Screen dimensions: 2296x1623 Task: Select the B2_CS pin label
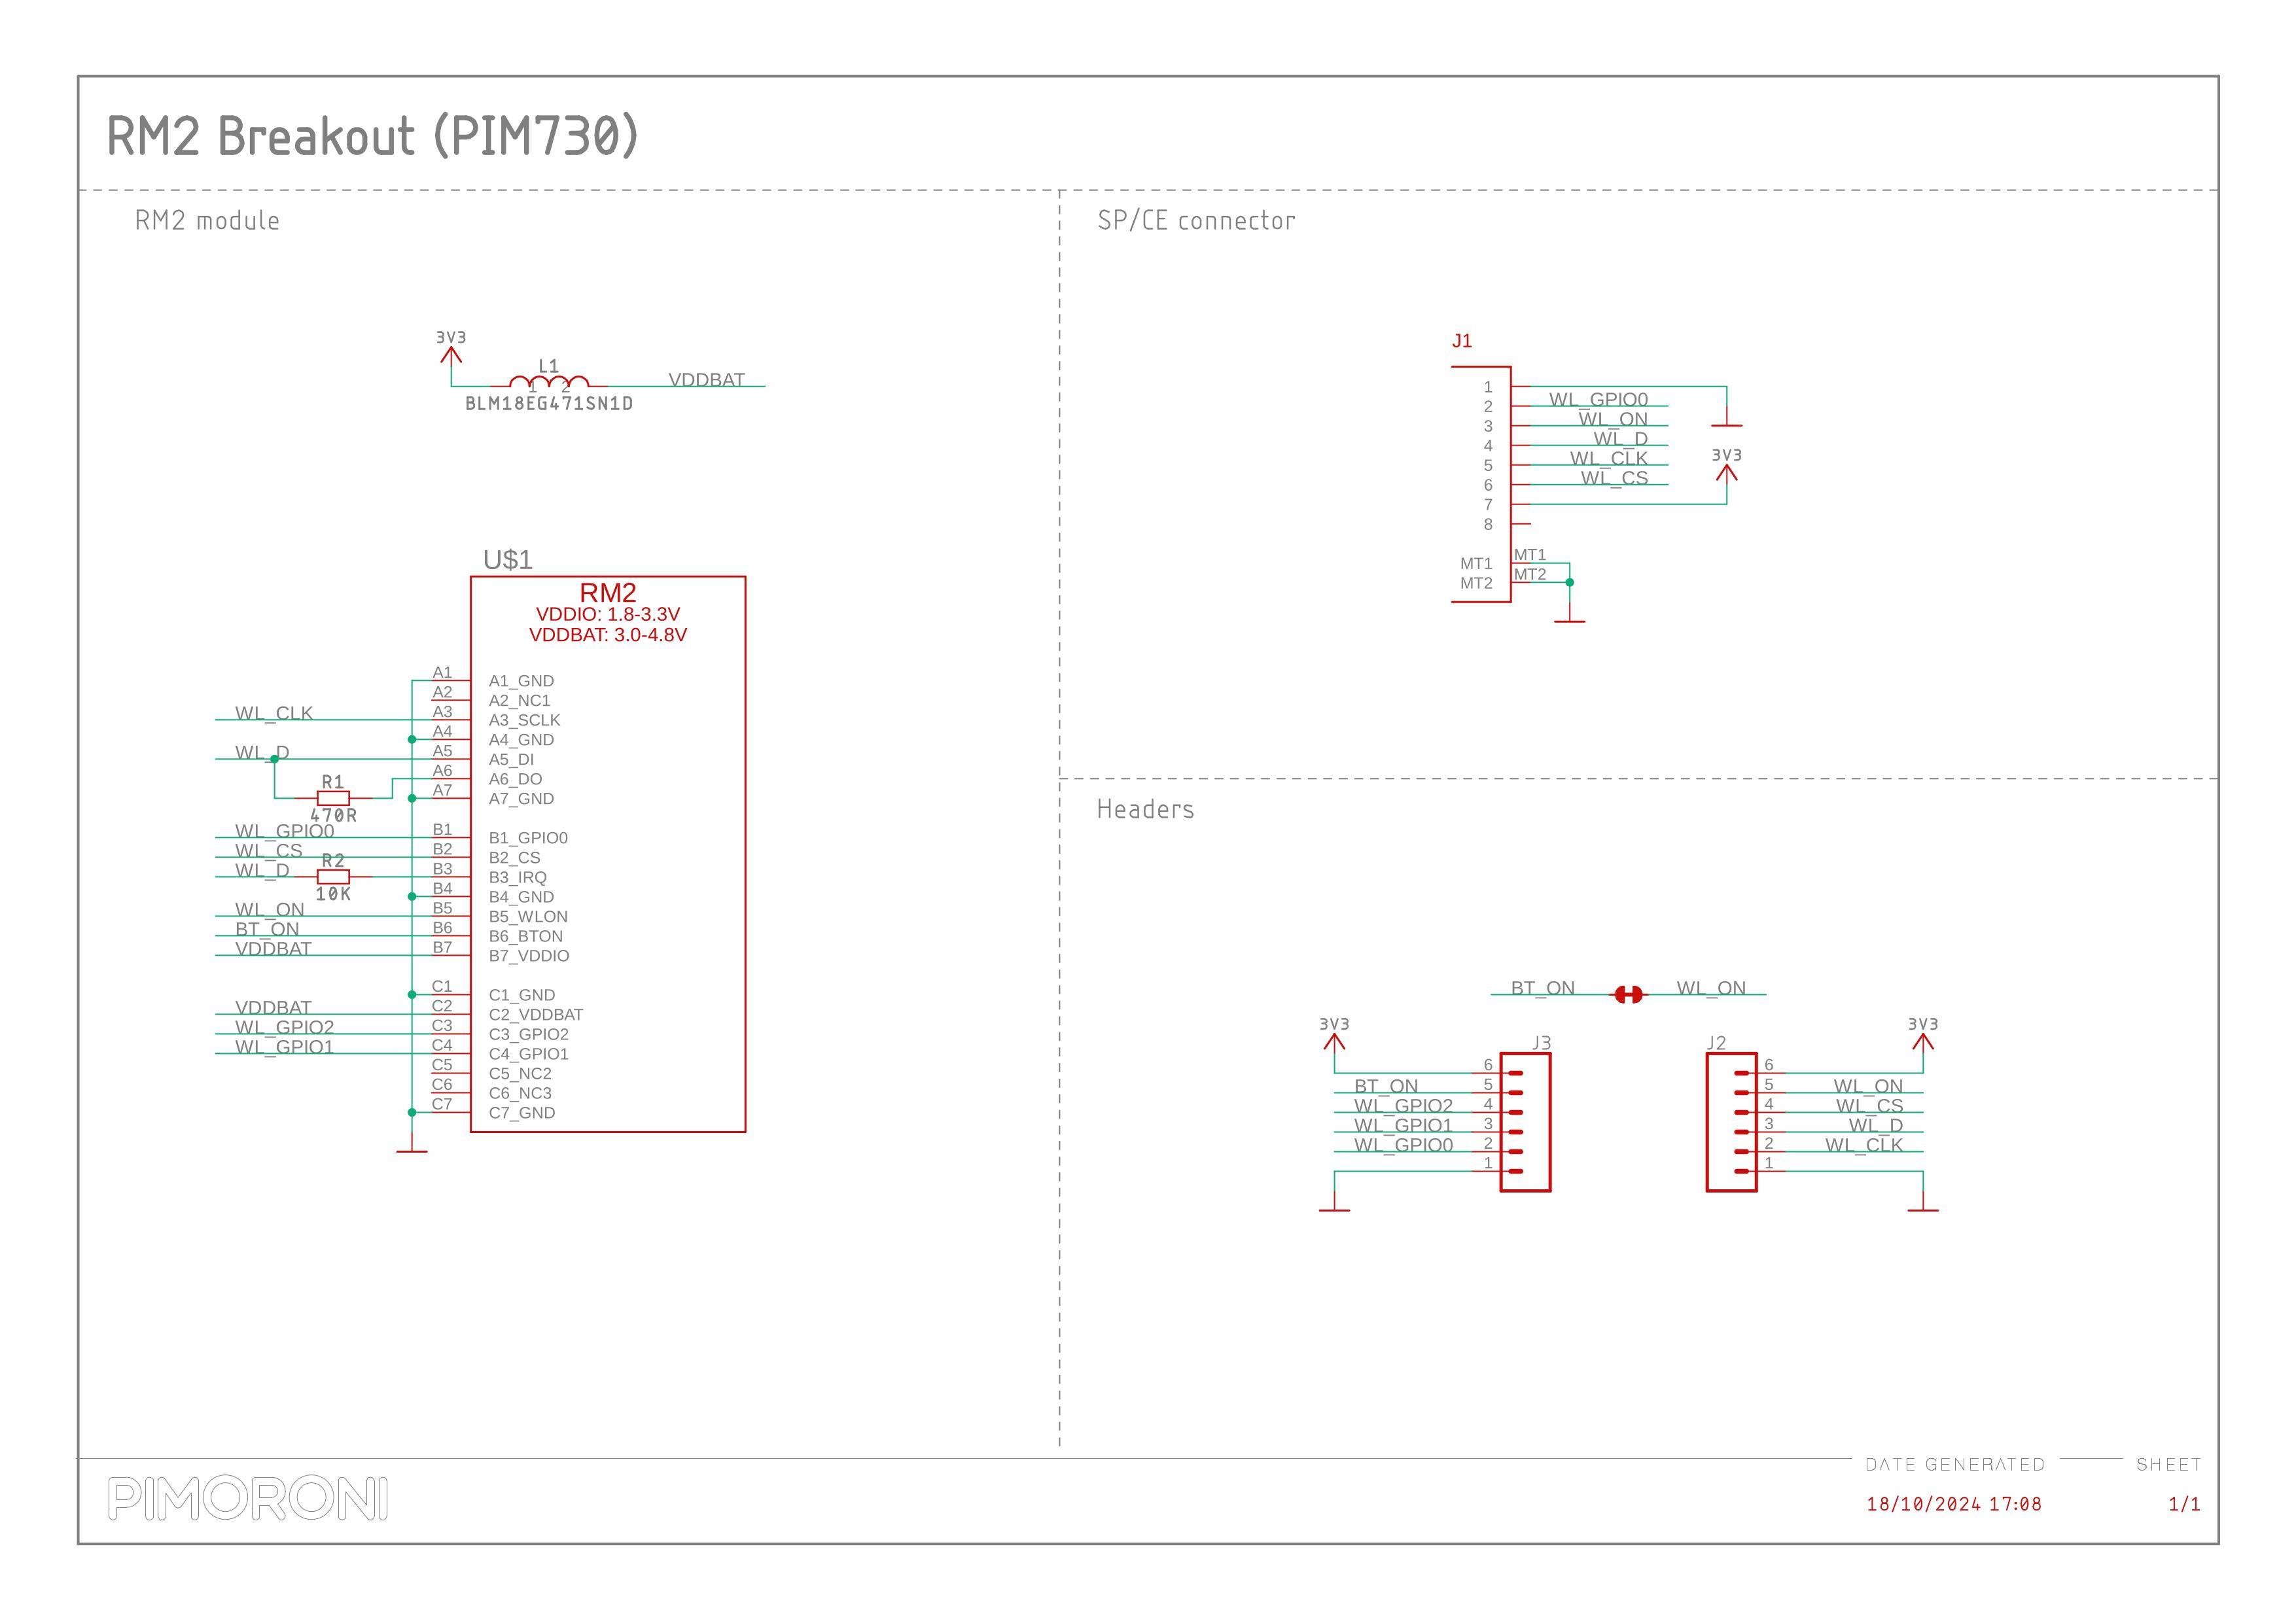point(514,857)
